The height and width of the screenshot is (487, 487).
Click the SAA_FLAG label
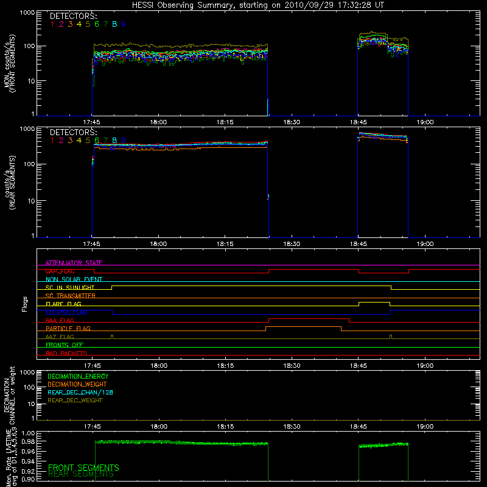60,320
